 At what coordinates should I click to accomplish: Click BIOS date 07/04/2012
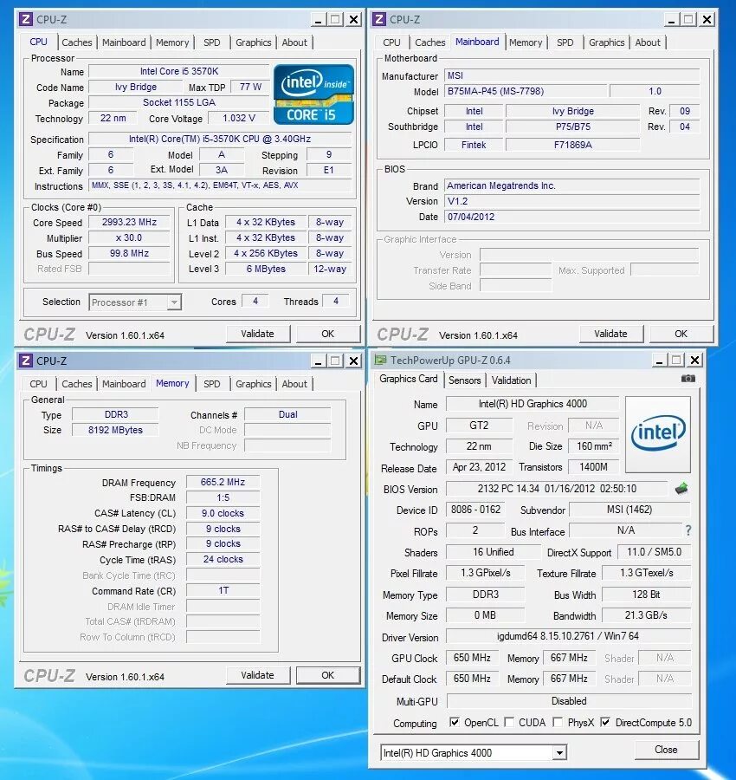[572, 217]
